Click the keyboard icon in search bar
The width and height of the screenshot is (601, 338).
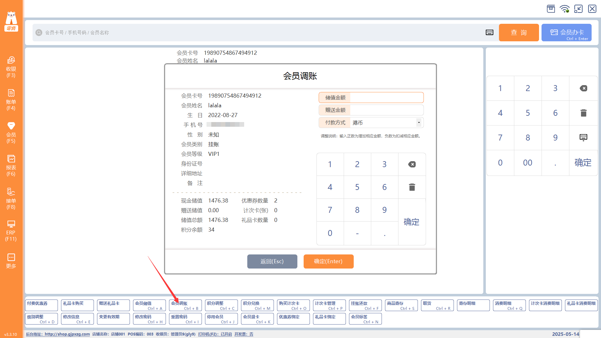[490, 33]
